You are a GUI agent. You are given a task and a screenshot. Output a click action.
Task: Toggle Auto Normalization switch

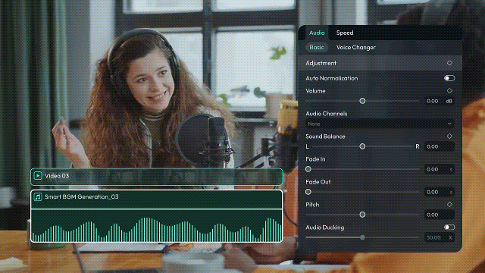pyautogui.click(x=449, y=78)
